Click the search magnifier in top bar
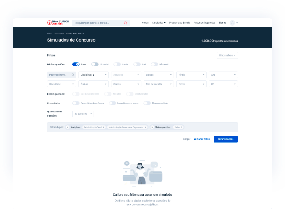This screenshot has height=209, width=285. pyautogui.click(x=125, y=23)
